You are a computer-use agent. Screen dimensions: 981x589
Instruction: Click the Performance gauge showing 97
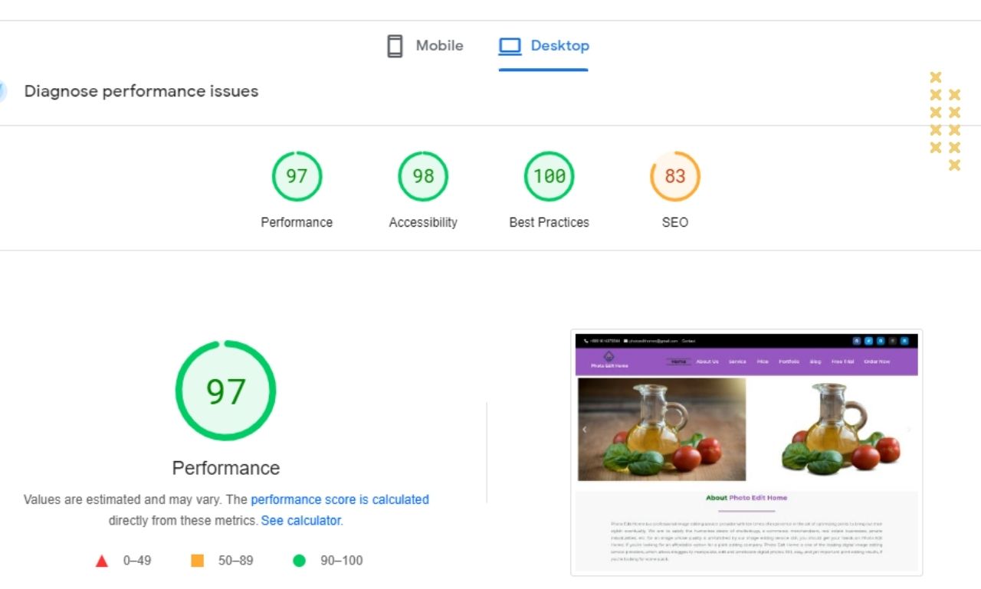297,175
